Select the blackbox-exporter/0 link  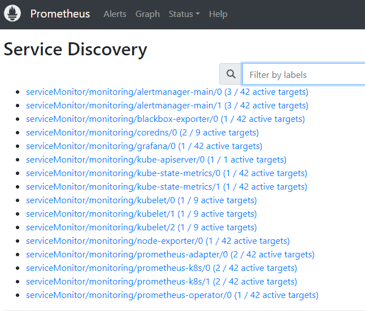click(165, 119)
